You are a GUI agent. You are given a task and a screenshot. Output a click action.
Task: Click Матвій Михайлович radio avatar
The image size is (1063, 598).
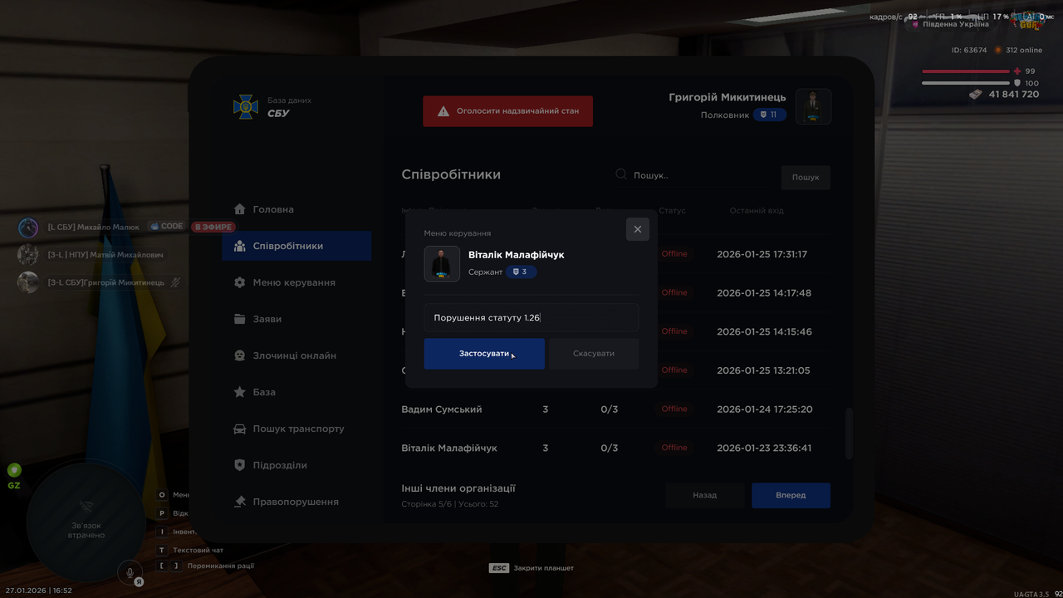[28, 255]
